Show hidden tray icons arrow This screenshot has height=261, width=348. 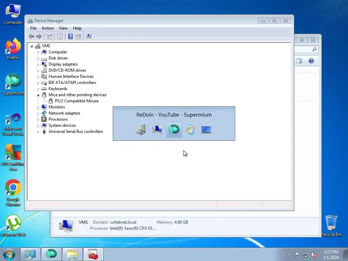[x=289, y=255]
